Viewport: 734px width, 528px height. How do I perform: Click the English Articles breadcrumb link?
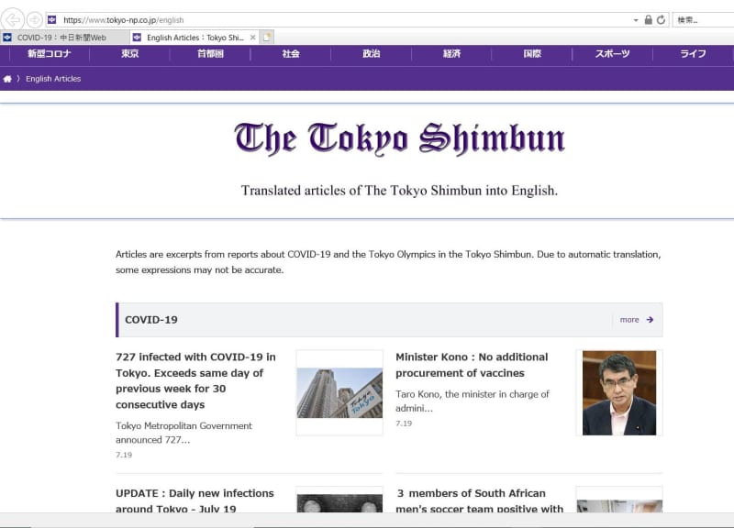click(x=53, y=79)
